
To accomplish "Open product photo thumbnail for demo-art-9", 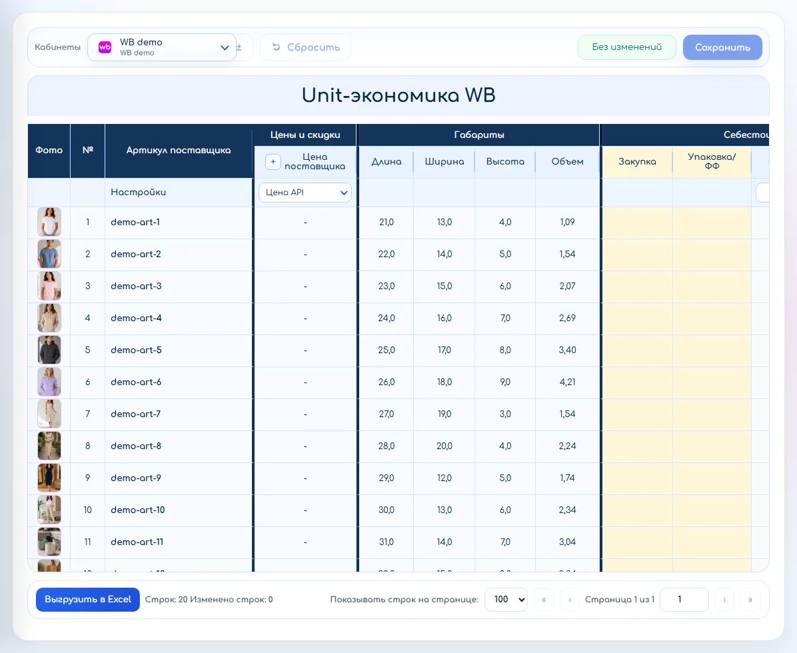I will point(49,478).
